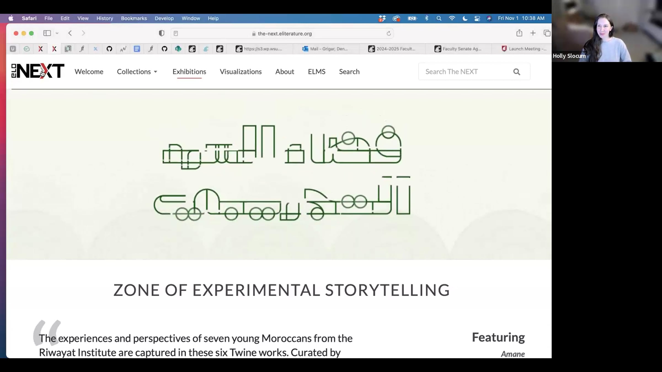Open the Bluetooth menu bar icon
Screen dimensions: 662x372
[426, 18]
